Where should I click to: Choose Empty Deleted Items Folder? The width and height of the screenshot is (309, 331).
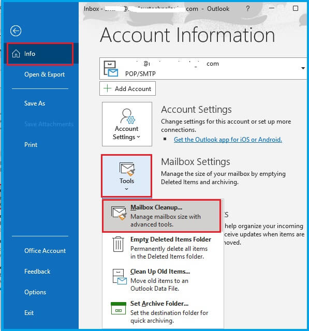163,247
